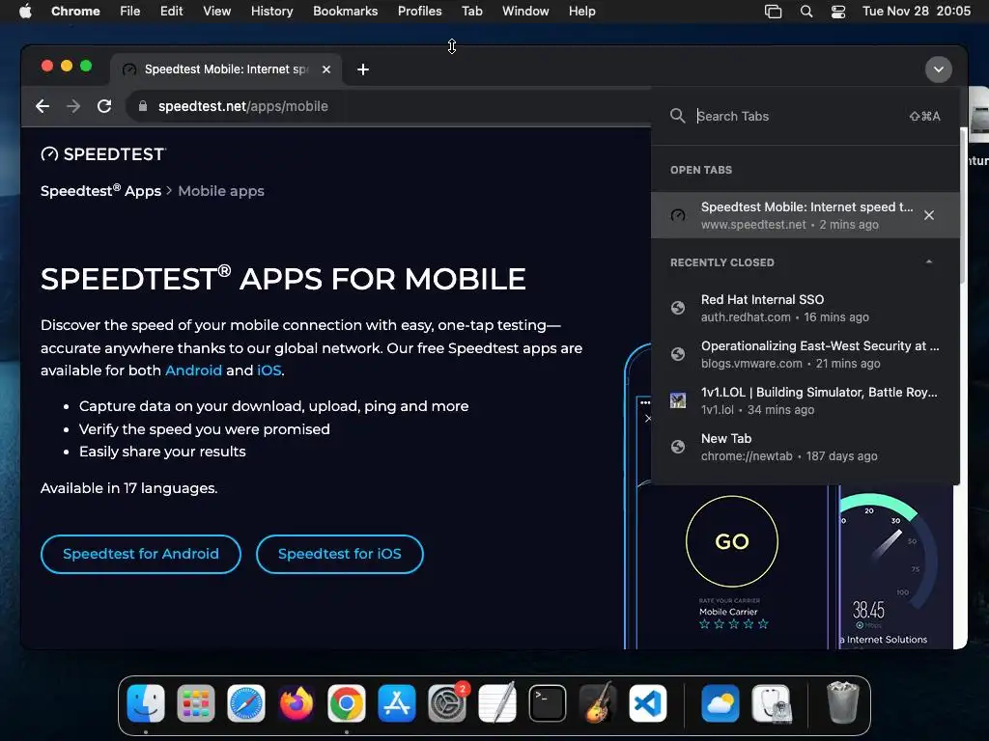
Task: Open Spotlight search in menu bar
Action: (806, 12)
